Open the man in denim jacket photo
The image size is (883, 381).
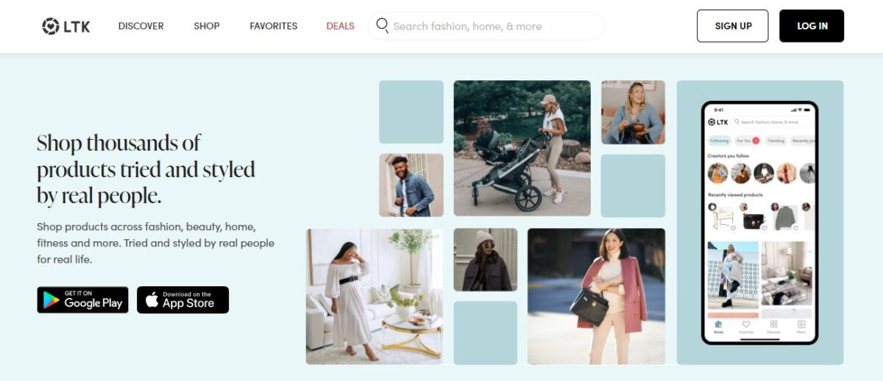point(411,185)
